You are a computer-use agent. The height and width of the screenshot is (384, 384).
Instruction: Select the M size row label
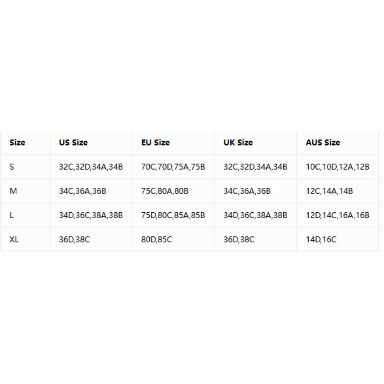pyautogui.click(x=13, y=191)
